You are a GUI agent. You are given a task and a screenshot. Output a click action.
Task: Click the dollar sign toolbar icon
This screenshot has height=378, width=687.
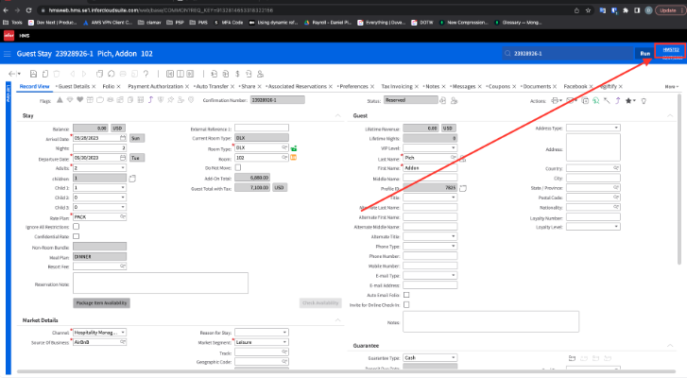tap(237, 74)
